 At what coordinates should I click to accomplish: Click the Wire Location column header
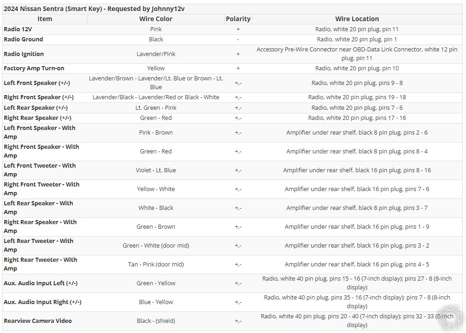pos(357,19)
